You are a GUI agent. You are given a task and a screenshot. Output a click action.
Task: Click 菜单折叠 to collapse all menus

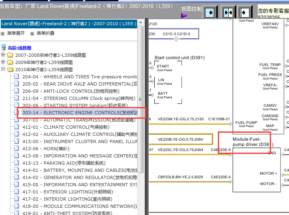click(45, 33)
